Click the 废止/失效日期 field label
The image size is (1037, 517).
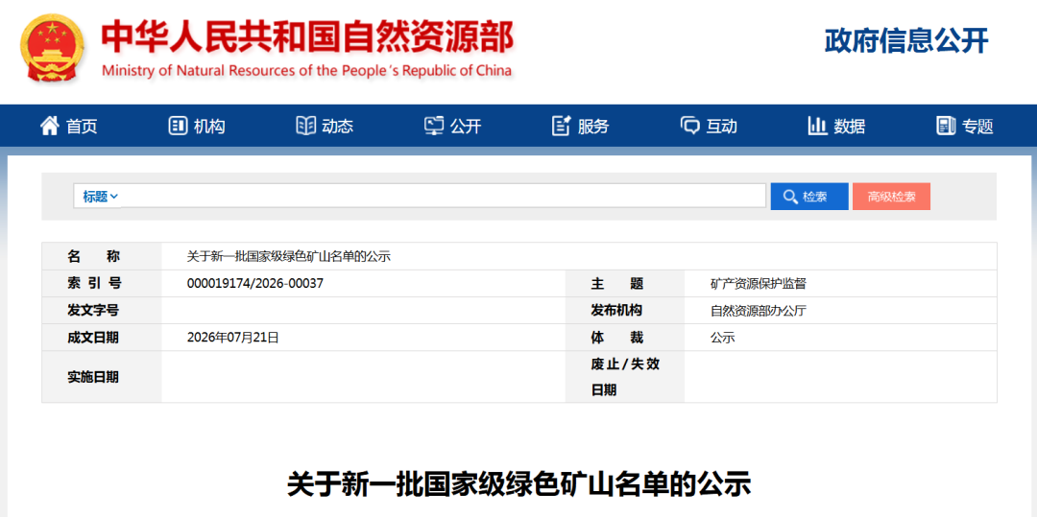pyautogui.click(x=625, y=377)
